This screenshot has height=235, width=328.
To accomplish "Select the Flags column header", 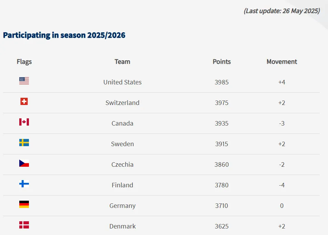I will pyautogui.click(x=24, y=62).
